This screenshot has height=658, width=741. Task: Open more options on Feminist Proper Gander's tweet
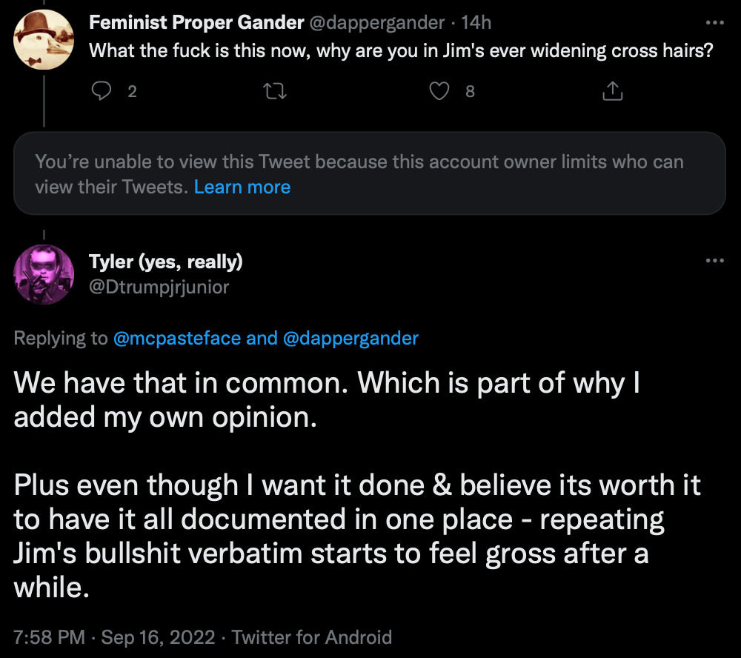click(x=714, y=23)
